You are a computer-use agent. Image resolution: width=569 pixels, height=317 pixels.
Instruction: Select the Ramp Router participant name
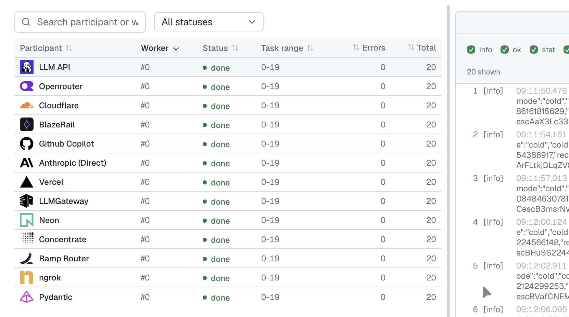coord(64,259)
